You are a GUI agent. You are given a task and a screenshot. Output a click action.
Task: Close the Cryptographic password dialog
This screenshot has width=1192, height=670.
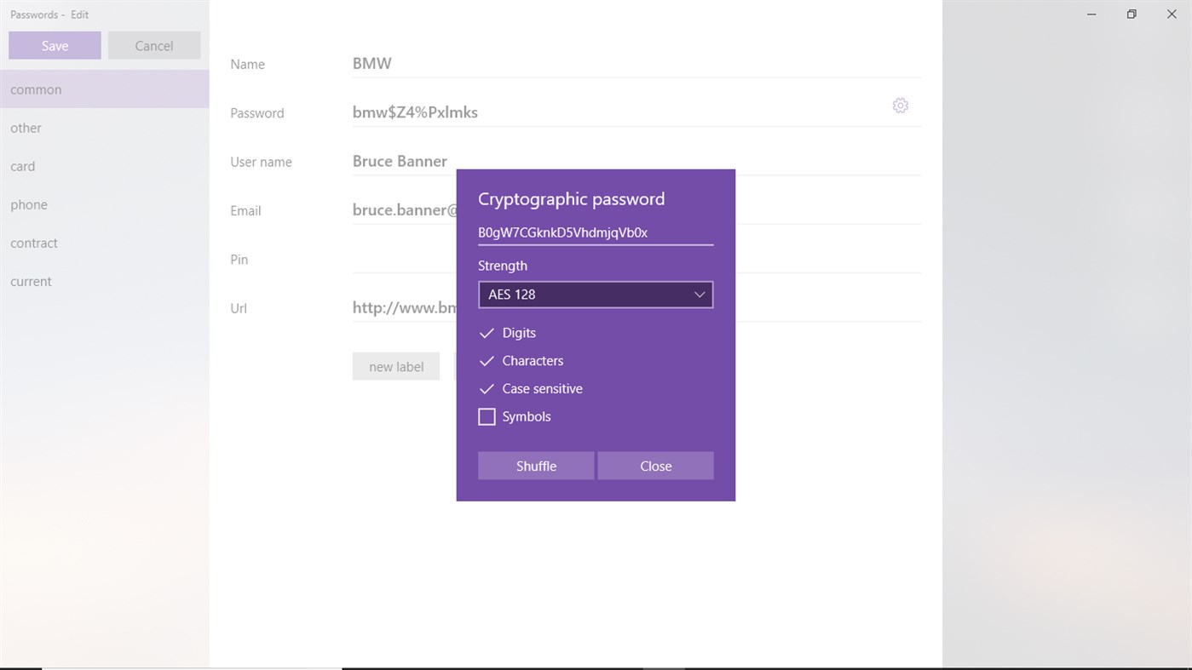click(655, 466)
